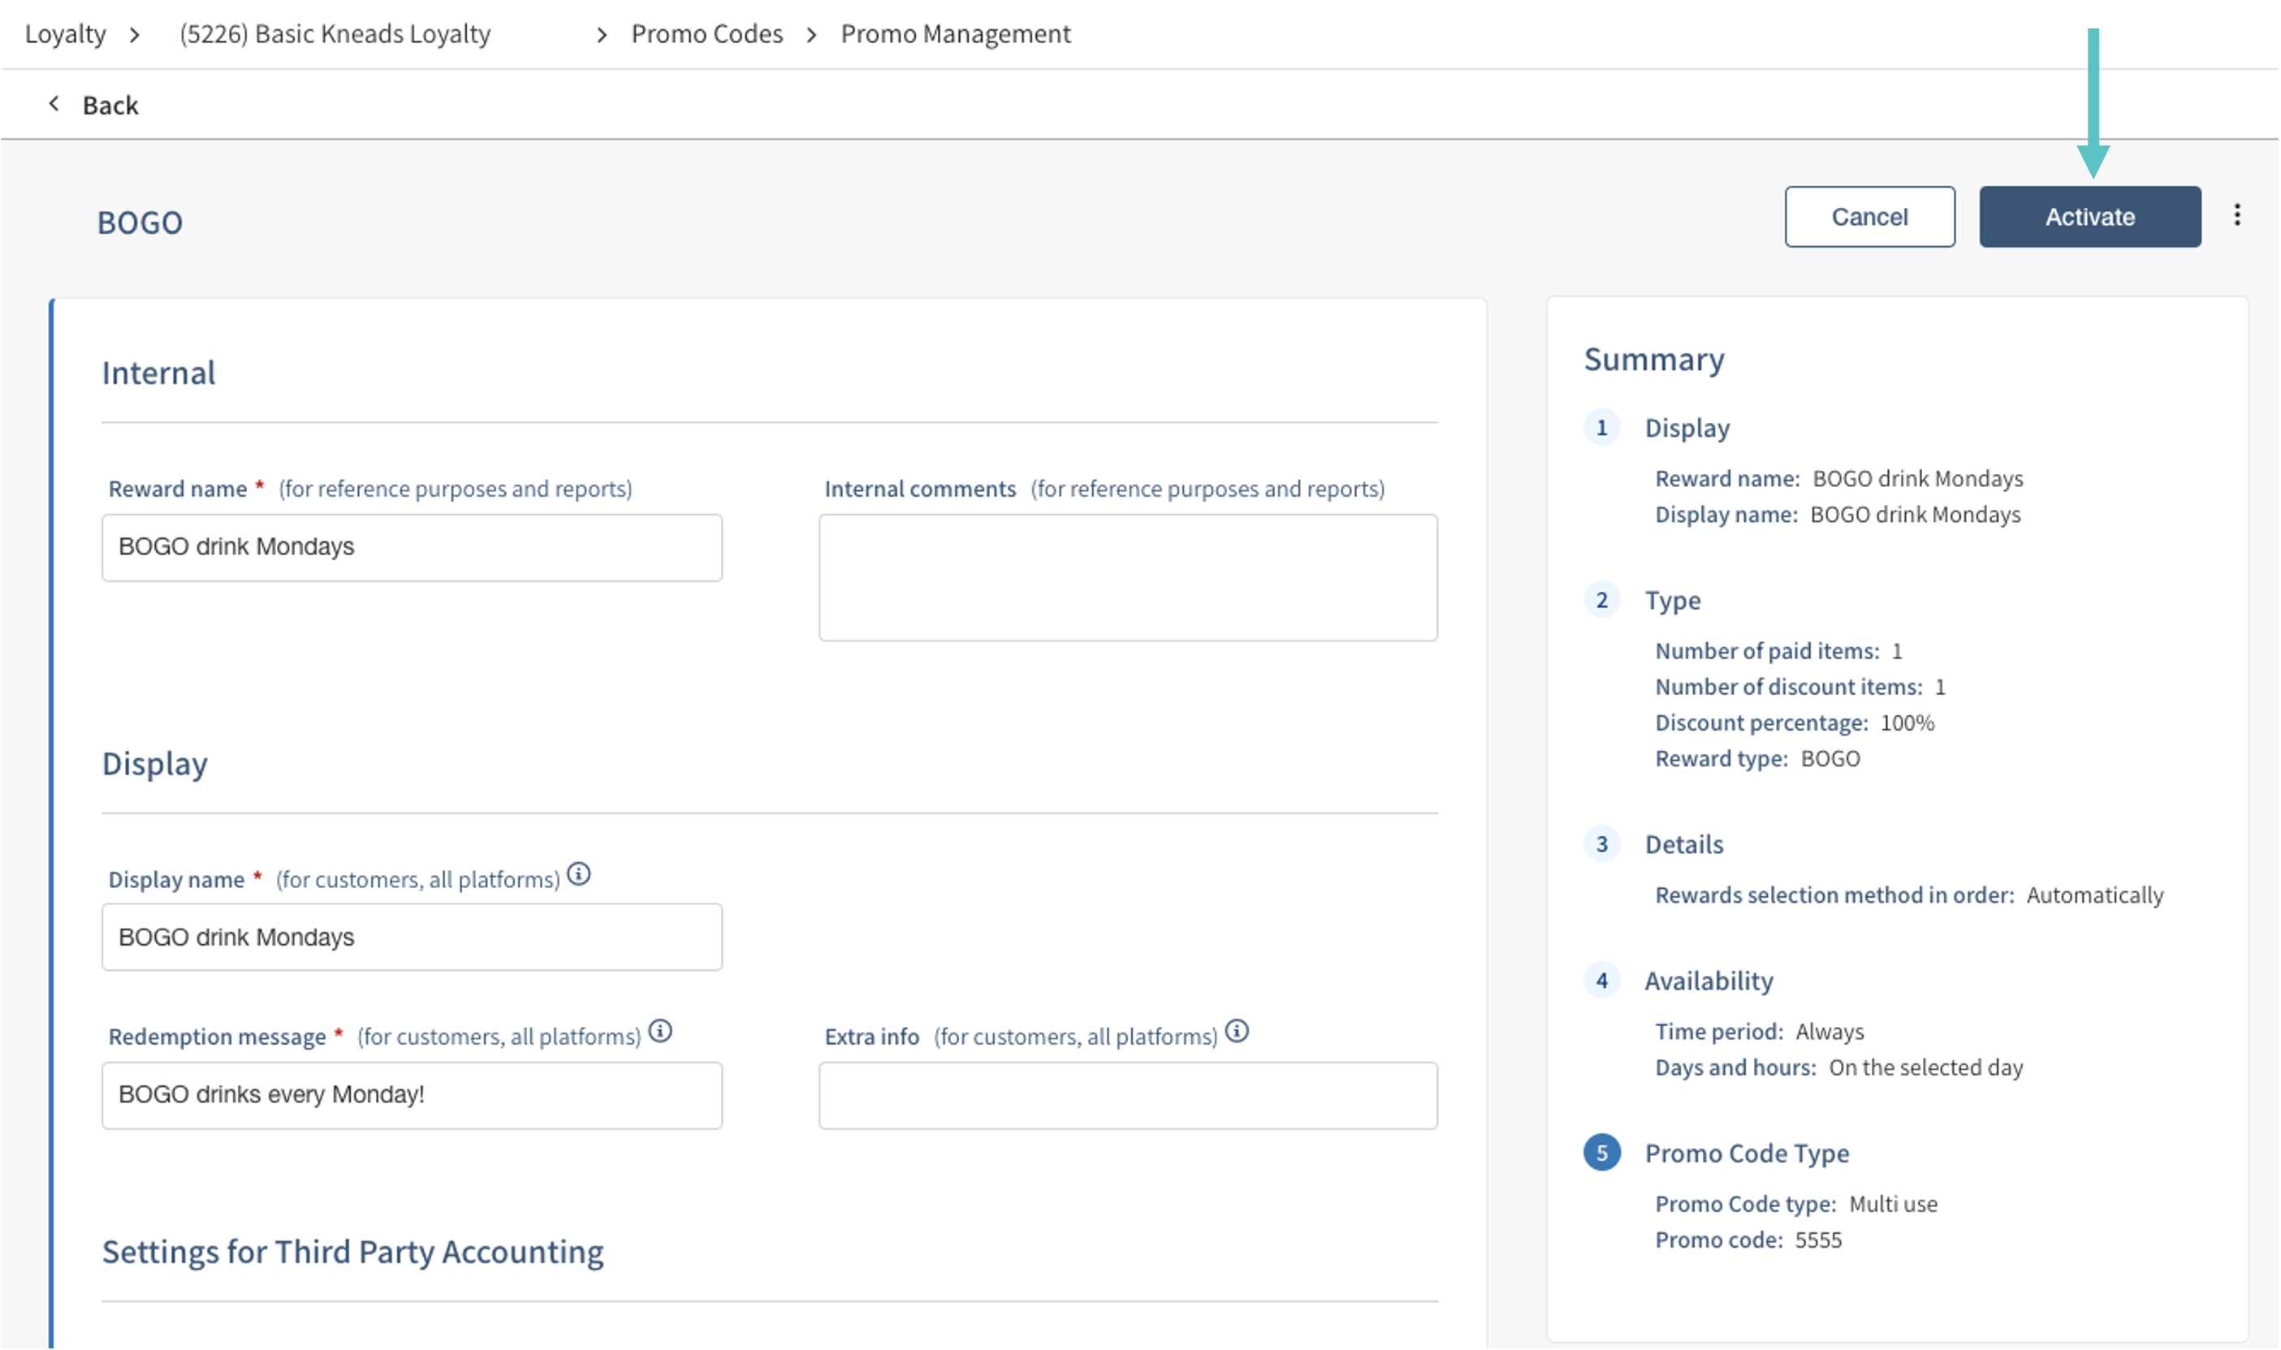Click the Back chevron arrow icon
Screen dimensions: 2281x1350
(54, 104)
